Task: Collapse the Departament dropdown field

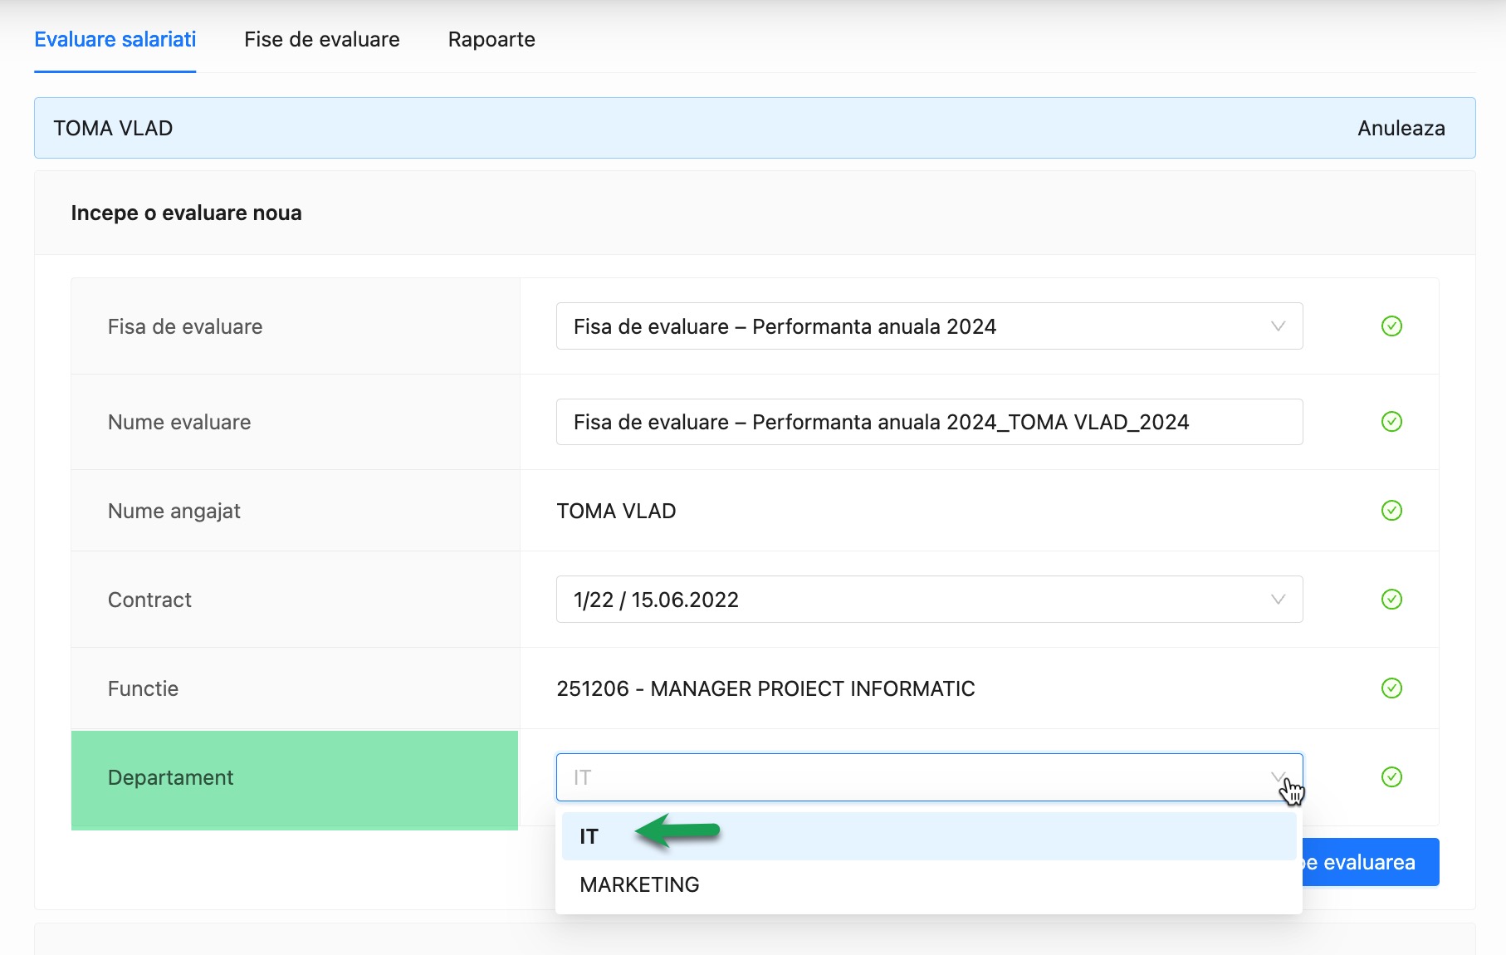Action: (x=929, y=777)
